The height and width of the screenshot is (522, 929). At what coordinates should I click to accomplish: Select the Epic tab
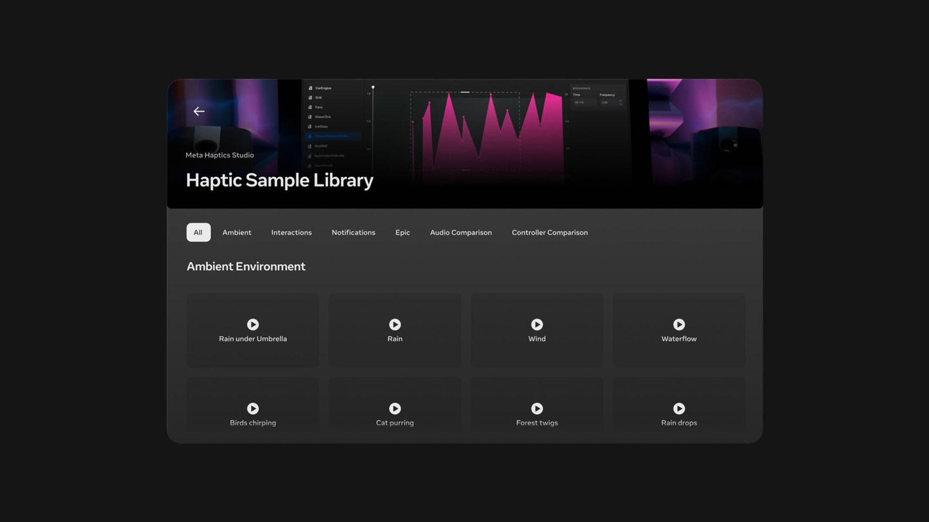coord(403,232)
